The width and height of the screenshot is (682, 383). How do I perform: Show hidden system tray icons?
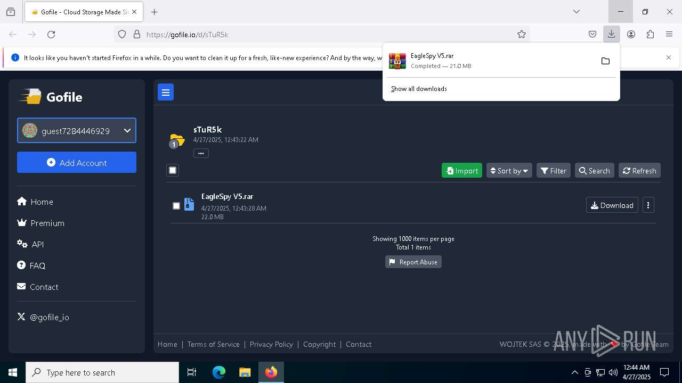coord(574,372)
